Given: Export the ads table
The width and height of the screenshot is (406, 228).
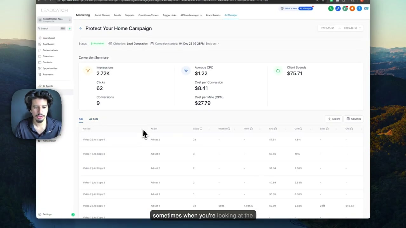Looking at the screenshot, I should [x=334, y=119].
